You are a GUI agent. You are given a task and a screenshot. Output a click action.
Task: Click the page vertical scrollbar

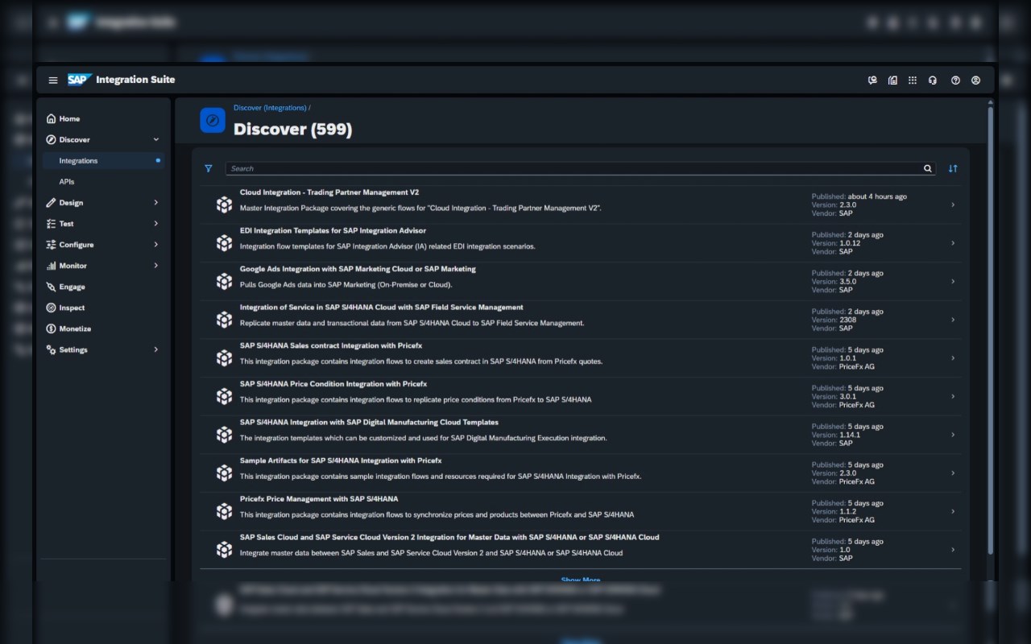pyautogui.click(x=991, y=330)
